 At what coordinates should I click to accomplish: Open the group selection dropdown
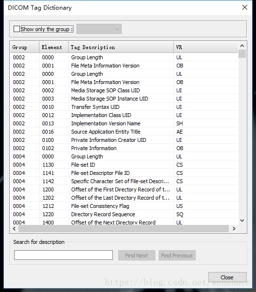point(99,29)
